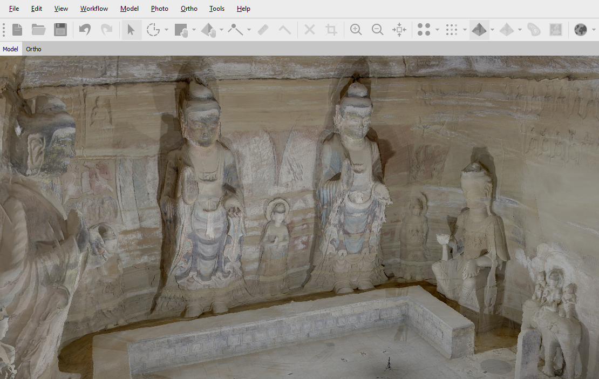Image resolution: width=599 pixels, height=379 pixels.
Task: Open the Photo menu
Action: pos(160,9)
